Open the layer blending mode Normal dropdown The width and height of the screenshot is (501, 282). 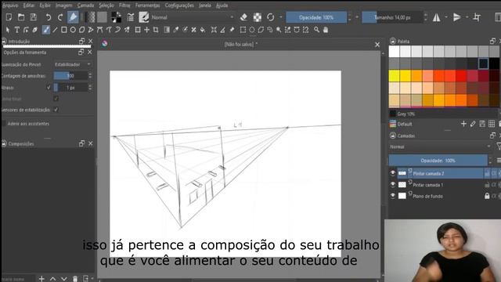pos(440,146)
